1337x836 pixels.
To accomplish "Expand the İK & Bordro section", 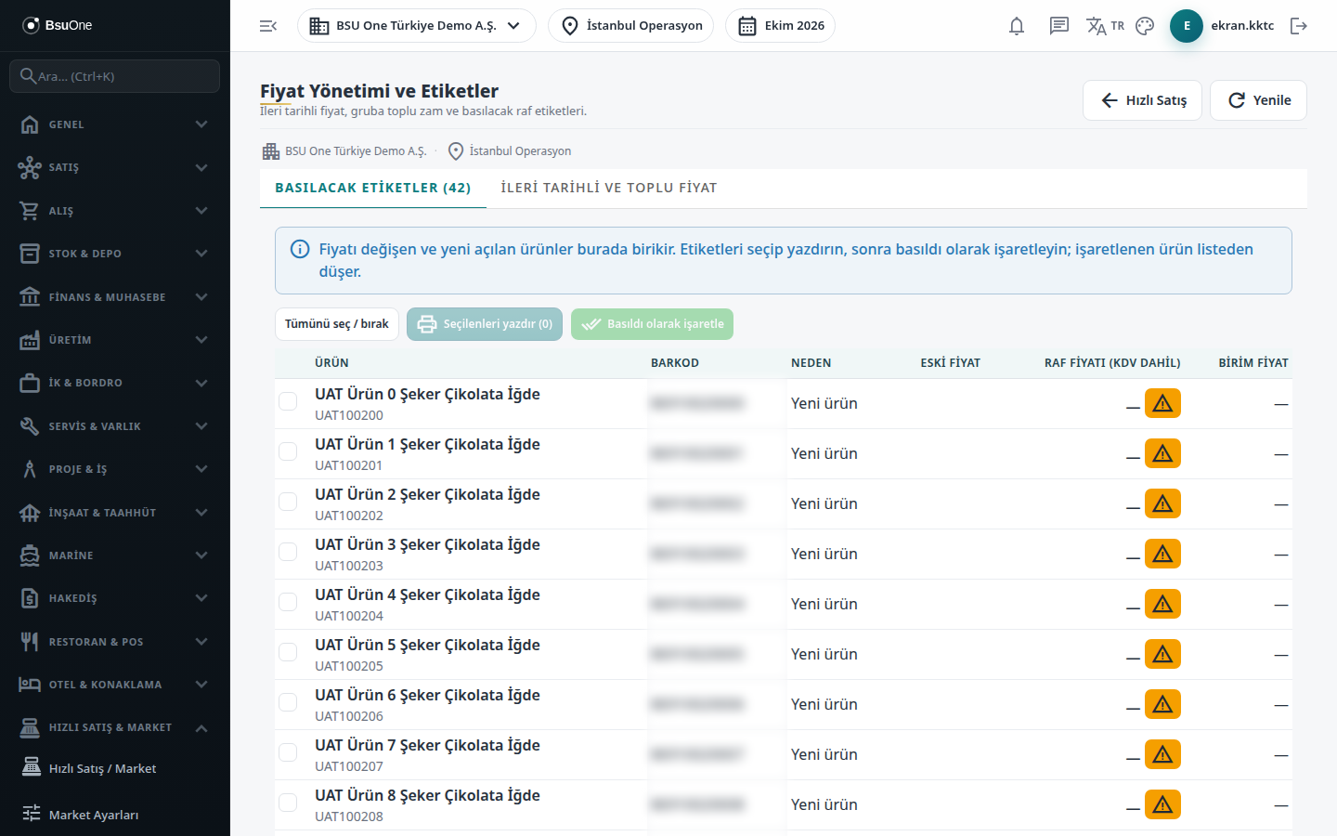I will (x=115, y=383).
